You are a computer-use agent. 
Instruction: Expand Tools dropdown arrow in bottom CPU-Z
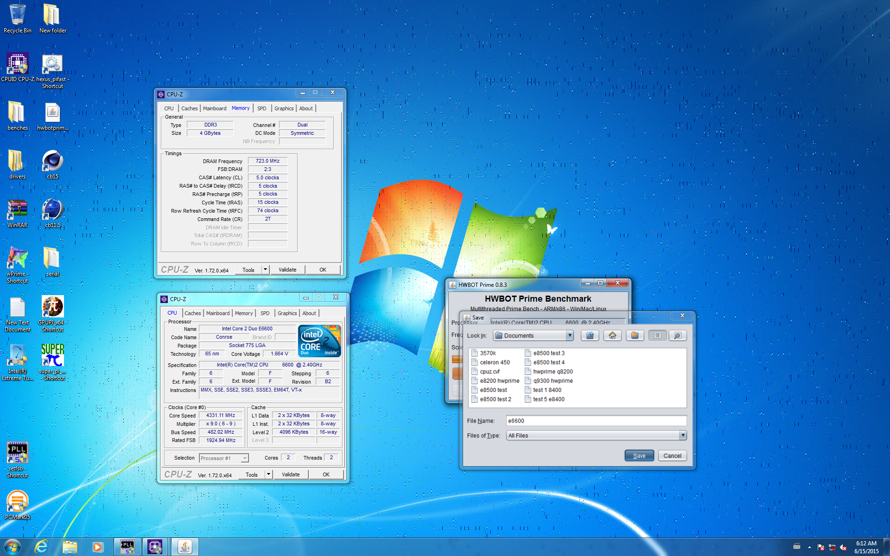pos(268,474)
